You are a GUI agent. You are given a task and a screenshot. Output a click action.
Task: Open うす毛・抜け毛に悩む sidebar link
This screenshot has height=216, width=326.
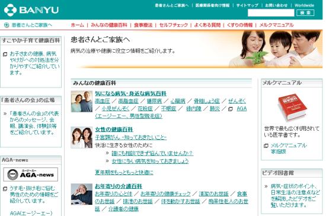coord(34,195)
